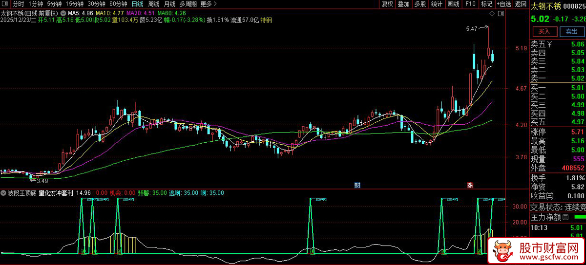
Task: Click the MA60: 4.26 indicator label
Action: coord(171,13)
